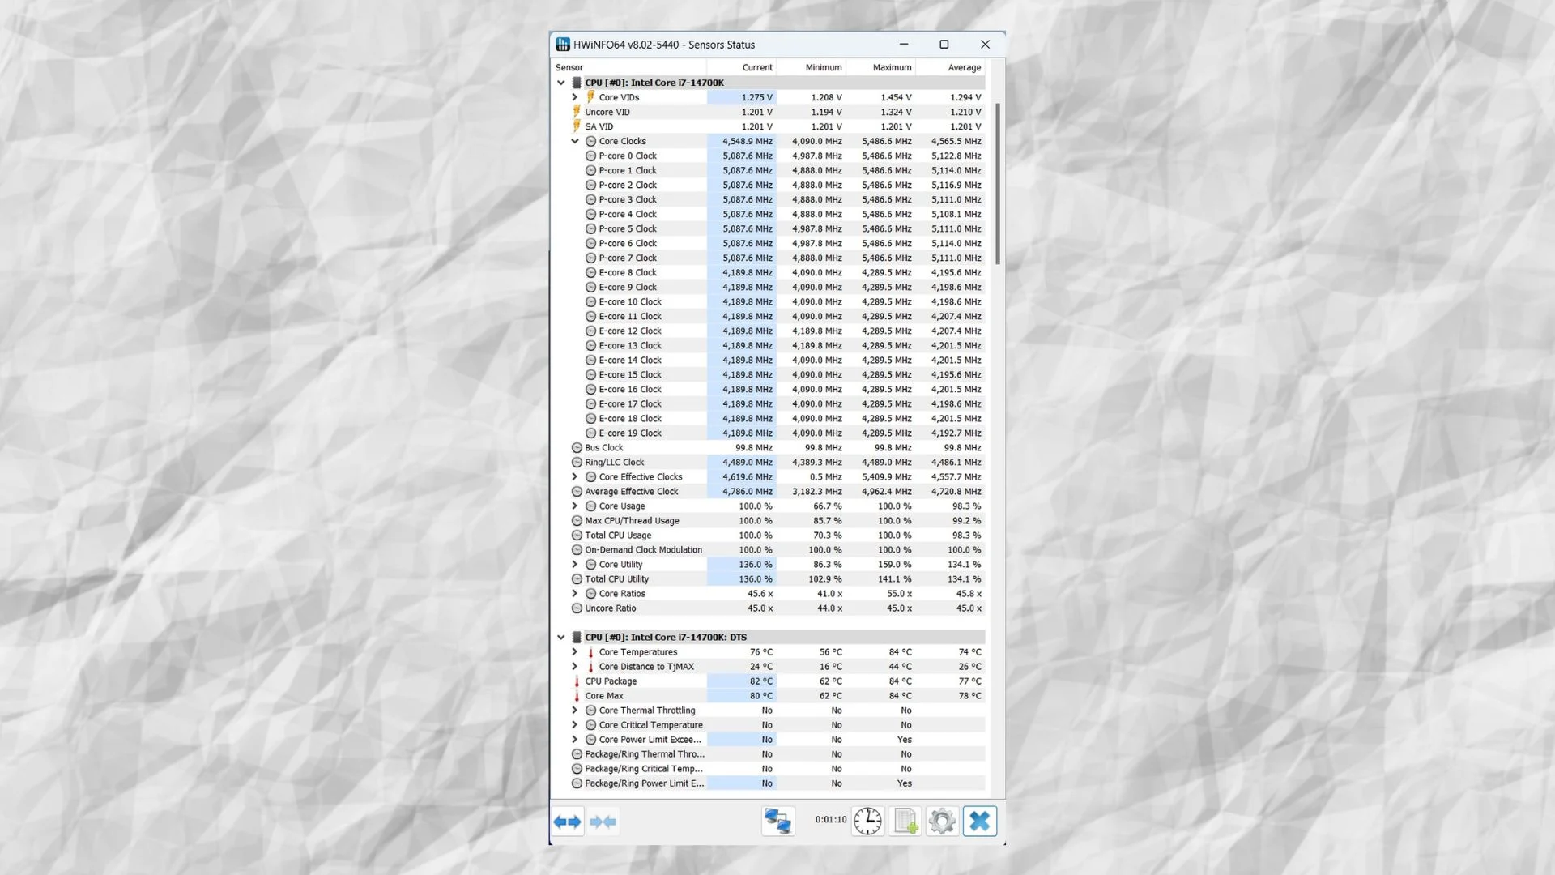
Task: Click the Sensor column header
Action: tap(628, 68)
